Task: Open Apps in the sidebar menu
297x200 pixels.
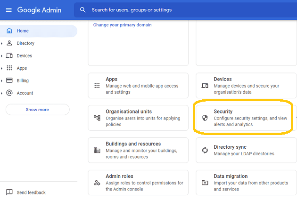Action: (x=22, y=68)
